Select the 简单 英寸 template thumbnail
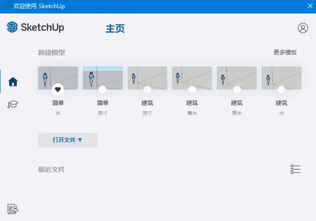This screenshot has height=221, width=316. 103,78
